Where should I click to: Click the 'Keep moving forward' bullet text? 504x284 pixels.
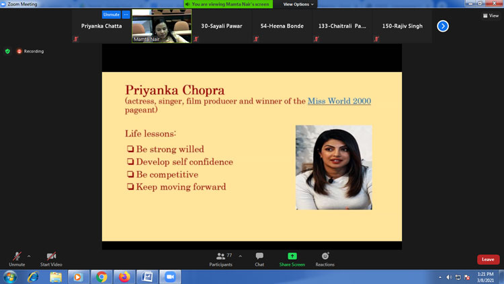click(181, 187)
